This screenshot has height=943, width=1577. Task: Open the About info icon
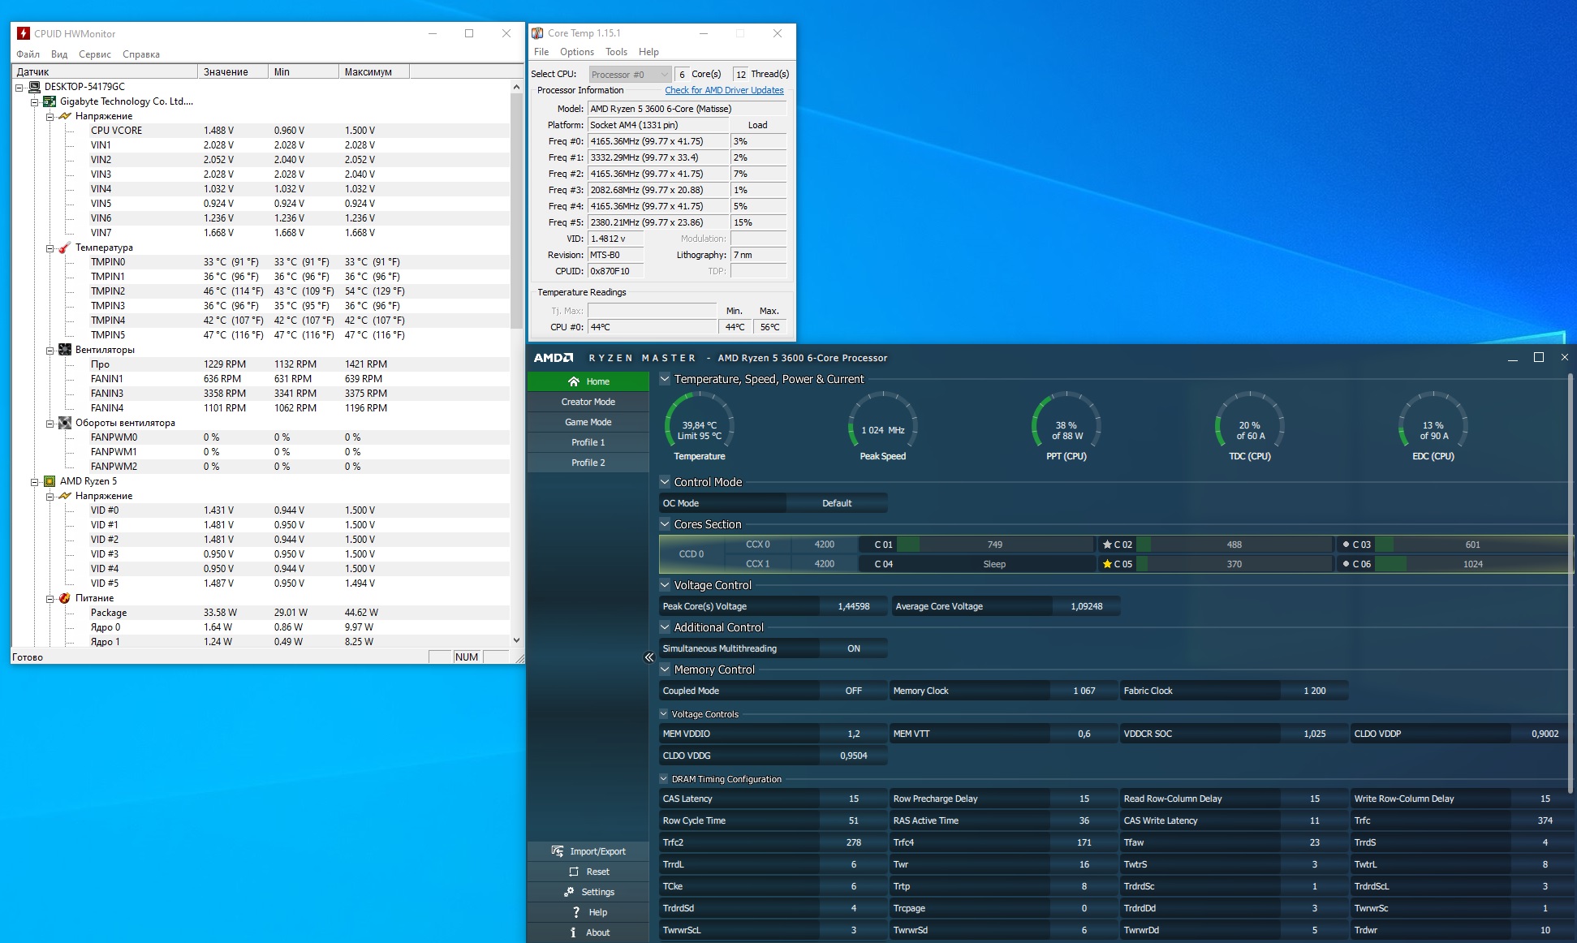point(574,932)
